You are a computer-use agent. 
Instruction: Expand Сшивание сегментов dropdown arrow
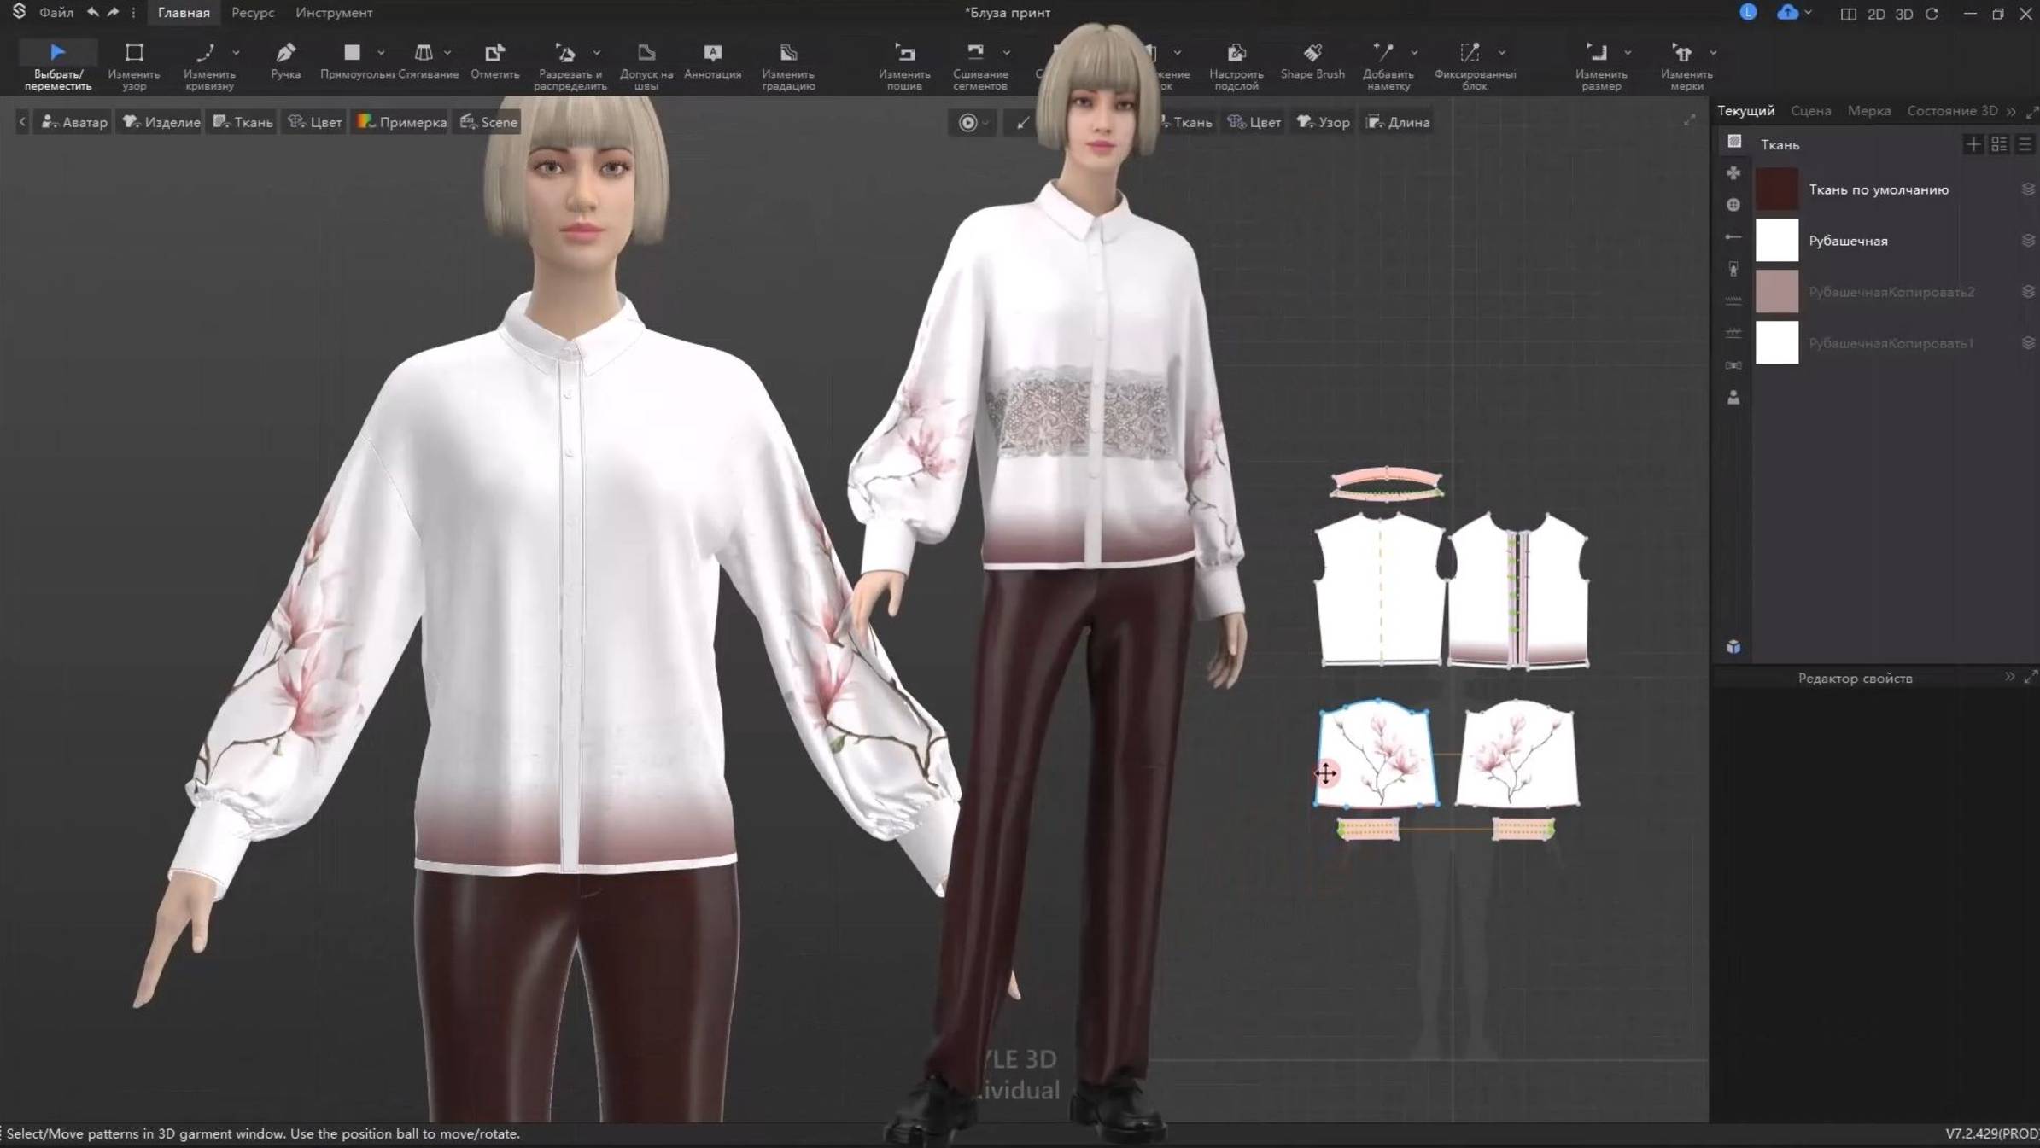1006,53
